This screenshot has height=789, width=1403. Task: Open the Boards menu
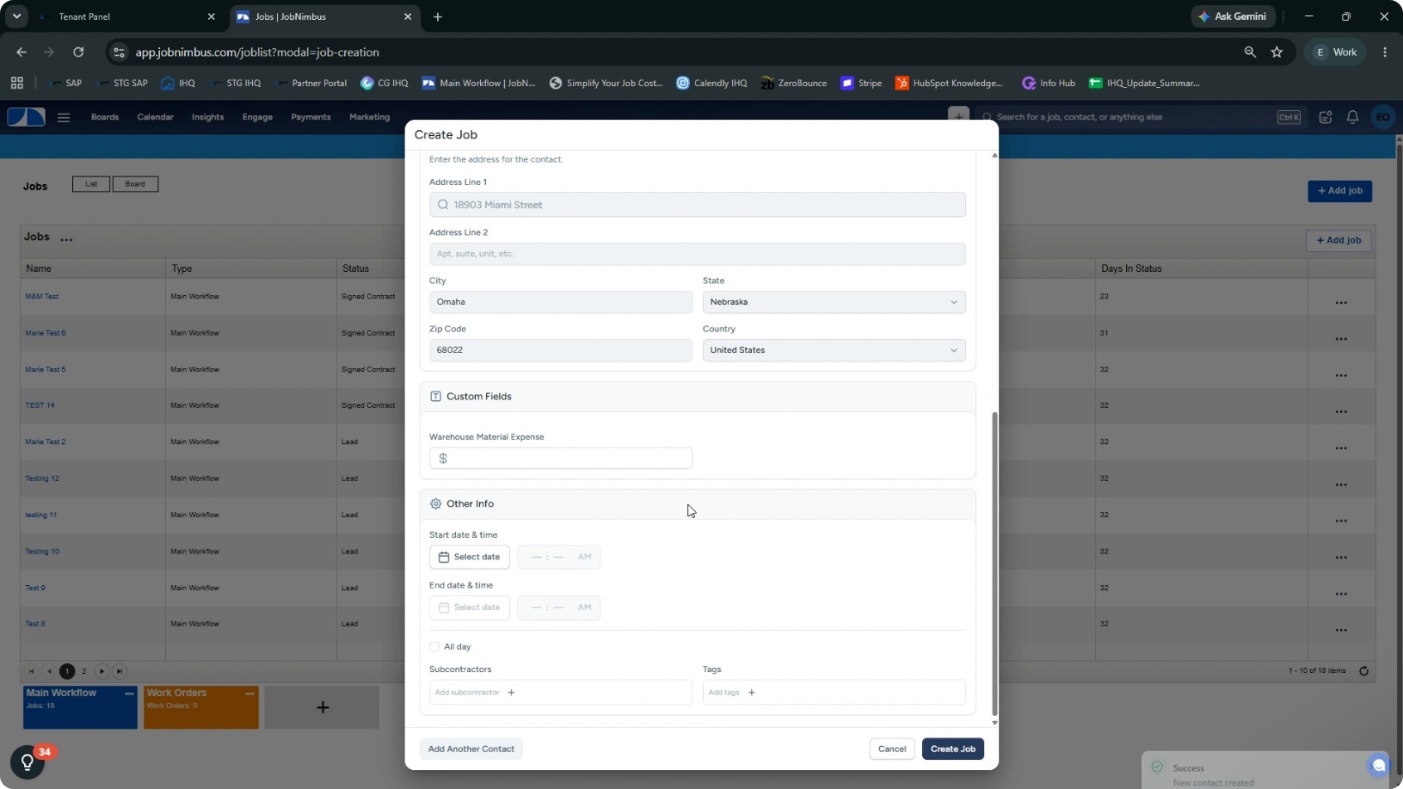(x=104, y=118)
